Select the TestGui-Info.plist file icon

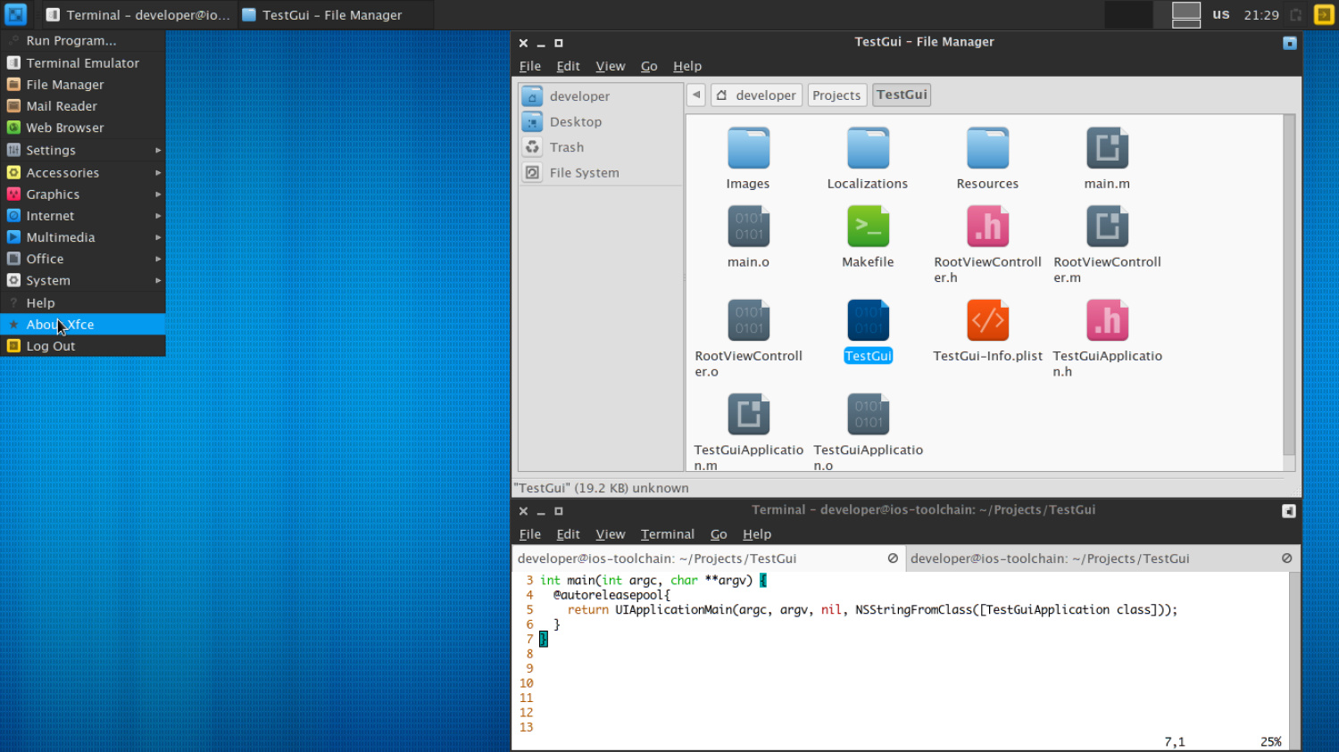pos(987,320)
